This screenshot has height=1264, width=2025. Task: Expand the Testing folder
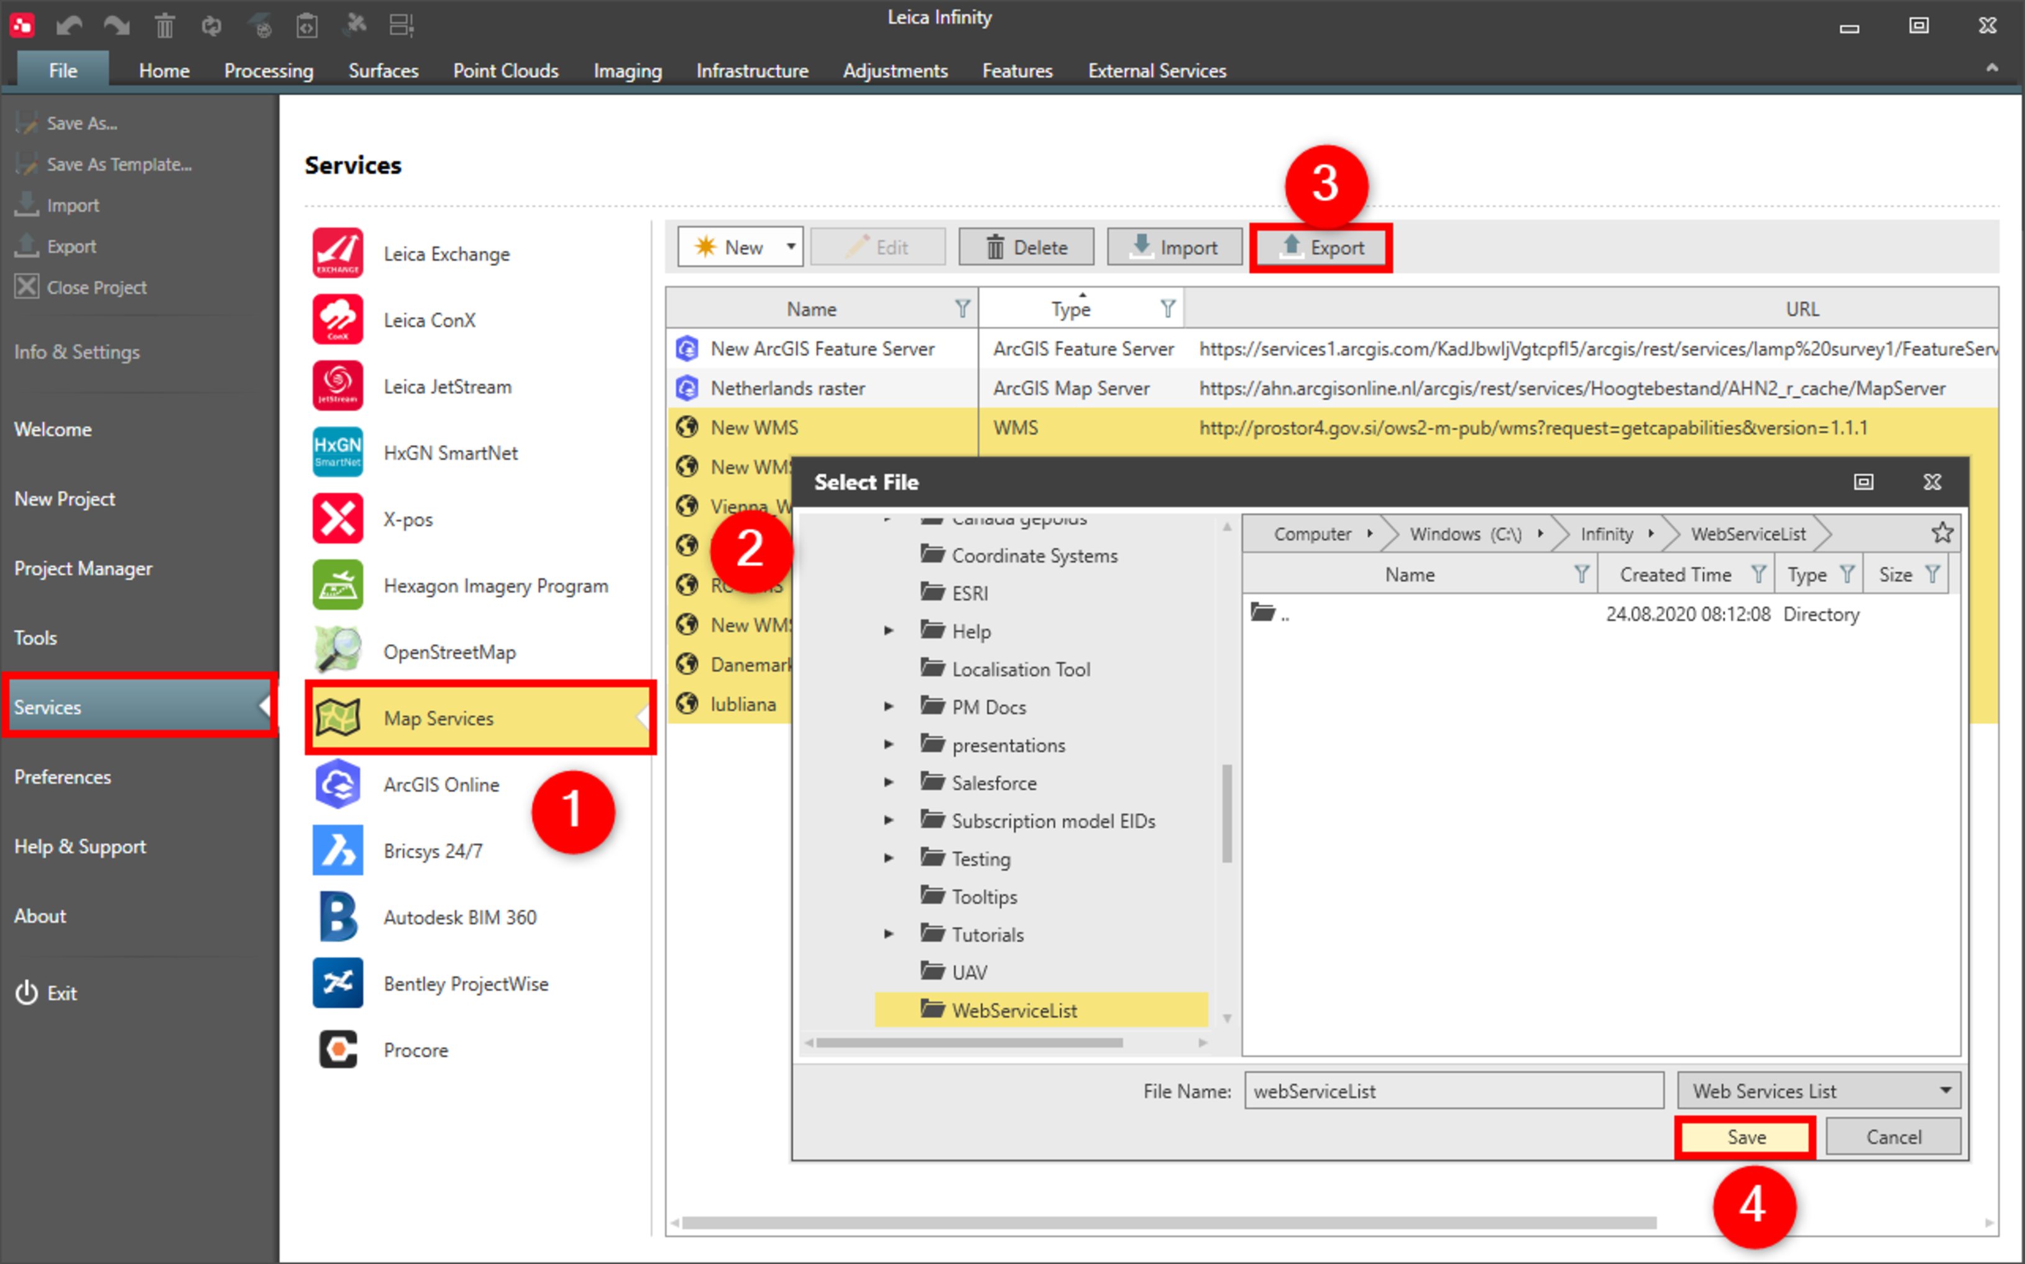coord(888,859)
